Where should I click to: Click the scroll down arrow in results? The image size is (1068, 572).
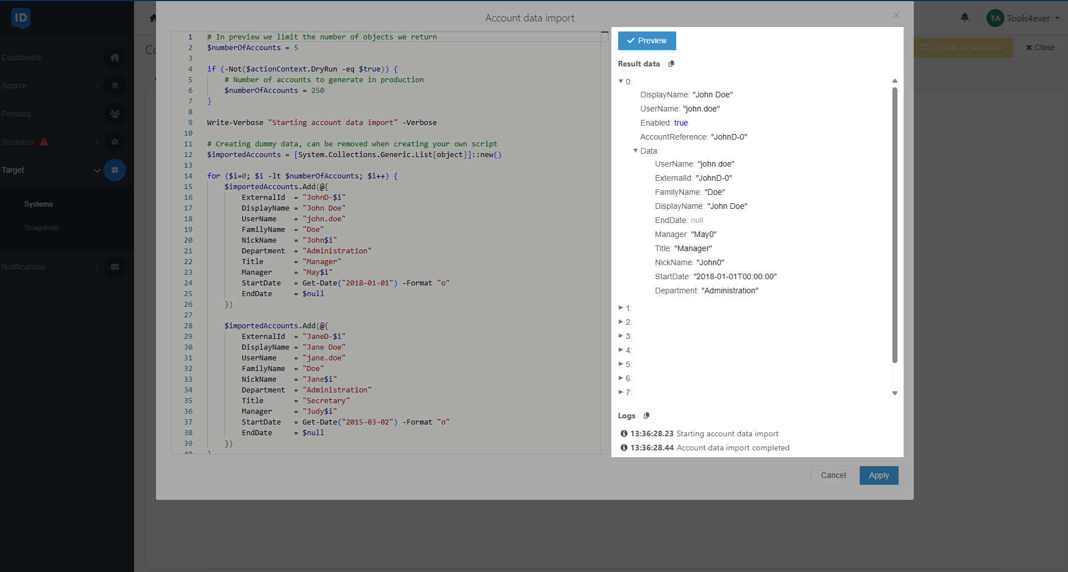point(895,394)
